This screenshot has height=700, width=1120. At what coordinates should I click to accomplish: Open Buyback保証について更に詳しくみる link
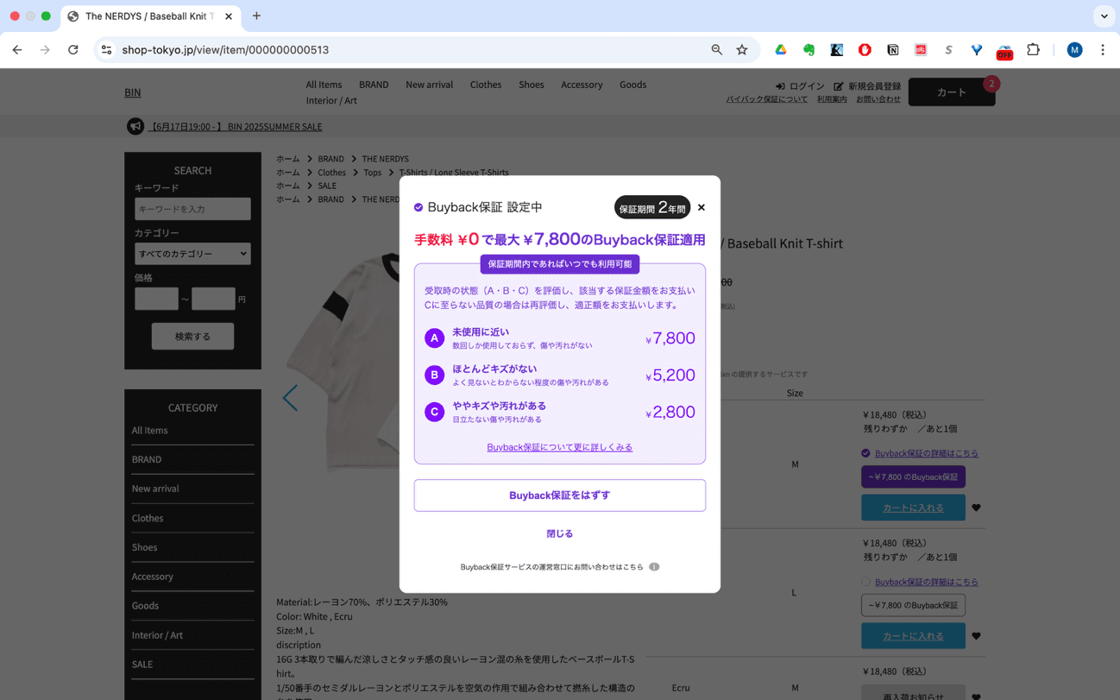(x=560, y=447)
